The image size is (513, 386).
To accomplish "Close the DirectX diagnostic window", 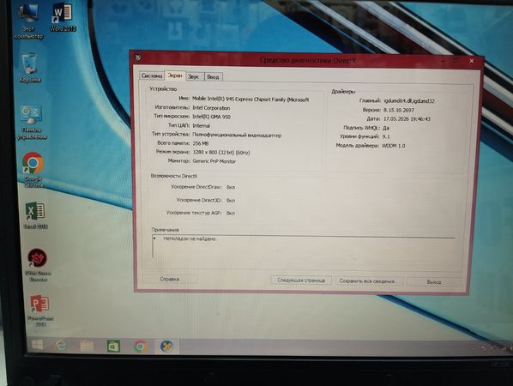I will [472, 61].
